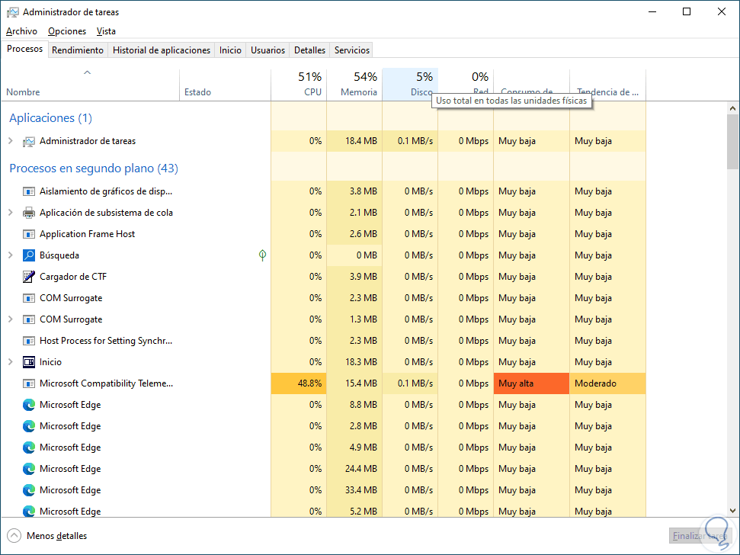This screenshot has width=740, height=555.
Task: Click the Microsoft Compatibility Telemetry icon
Action: pos(29,383)
